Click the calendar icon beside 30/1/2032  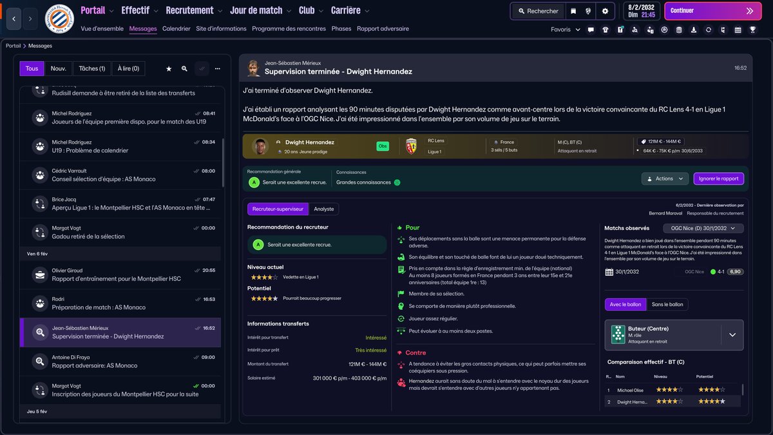[x=609, y=272]
